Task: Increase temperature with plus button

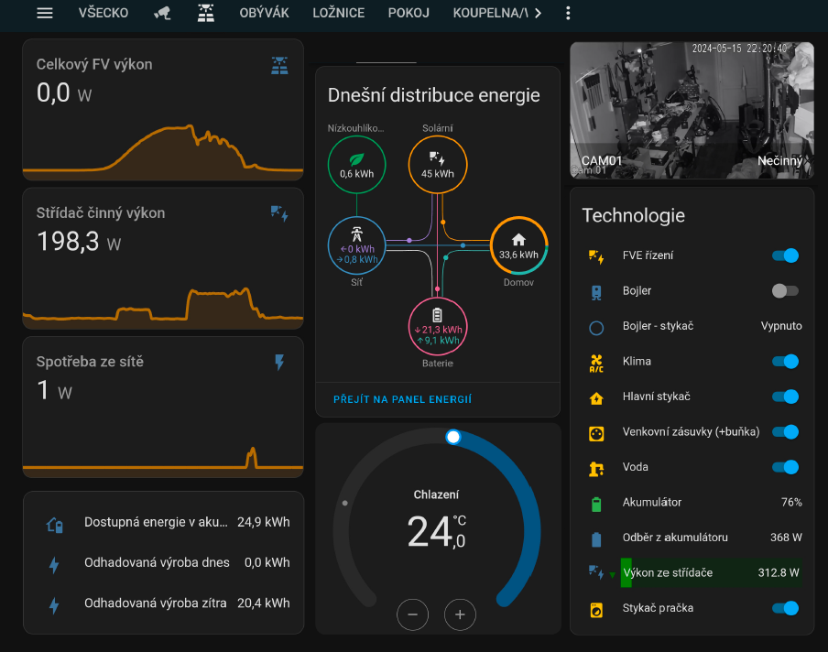Action: pos(460,614)
